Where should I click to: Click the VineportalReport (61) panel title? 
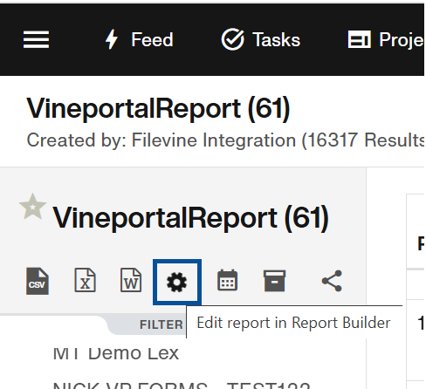click(190, 218)
